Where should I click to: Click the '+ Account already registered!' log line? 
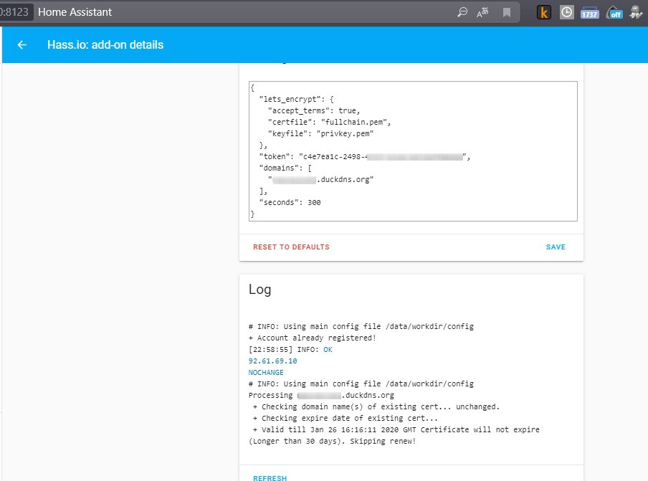tap(312, 338)
